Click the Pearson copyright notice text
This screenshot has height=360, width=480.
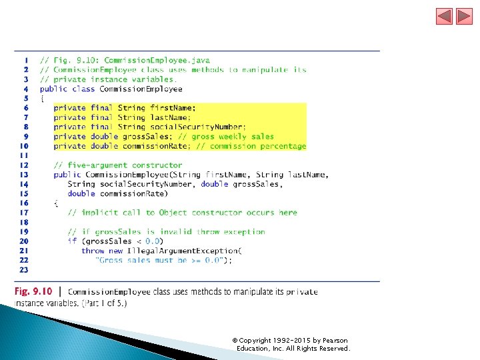(291, 345)
